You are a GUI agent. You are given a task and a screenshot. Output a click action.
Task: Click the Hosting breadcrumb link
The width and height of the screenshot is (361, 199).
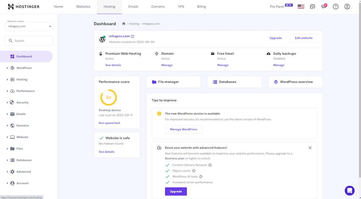pyautogui.click(x=134, y=24)
